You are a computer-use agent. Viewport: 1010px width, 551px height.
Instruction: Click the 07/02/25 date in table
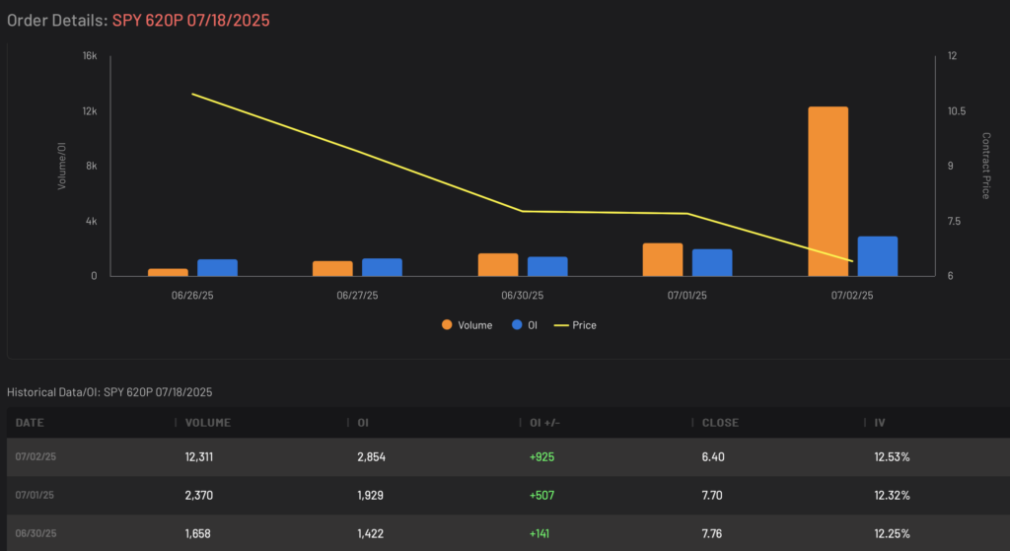pos(36,456)
